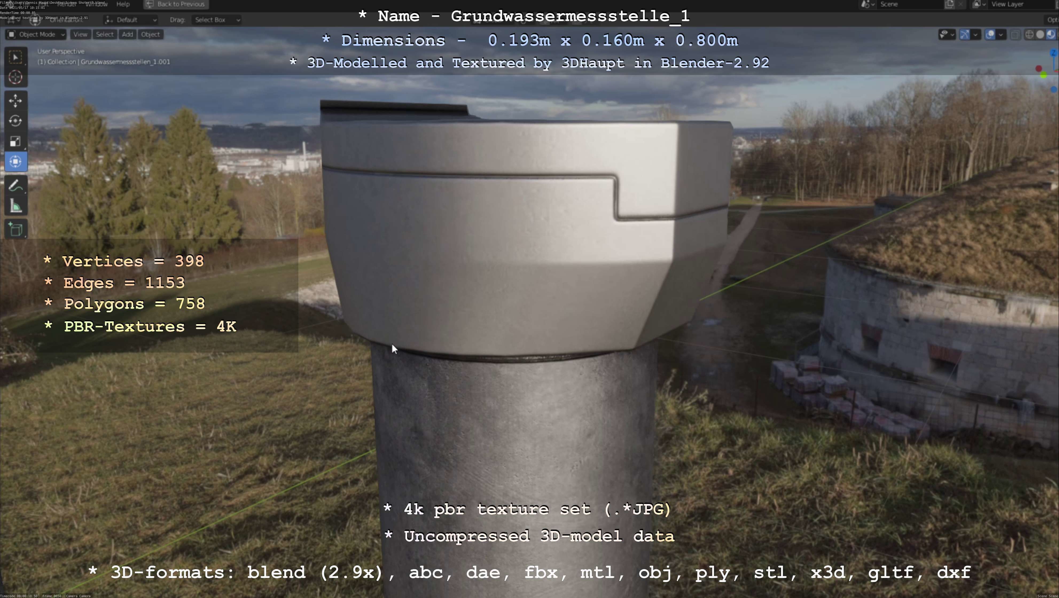Open the scene browse dropdown icon
Viewport: 1059px width, 598px height.
pos(868,4)
